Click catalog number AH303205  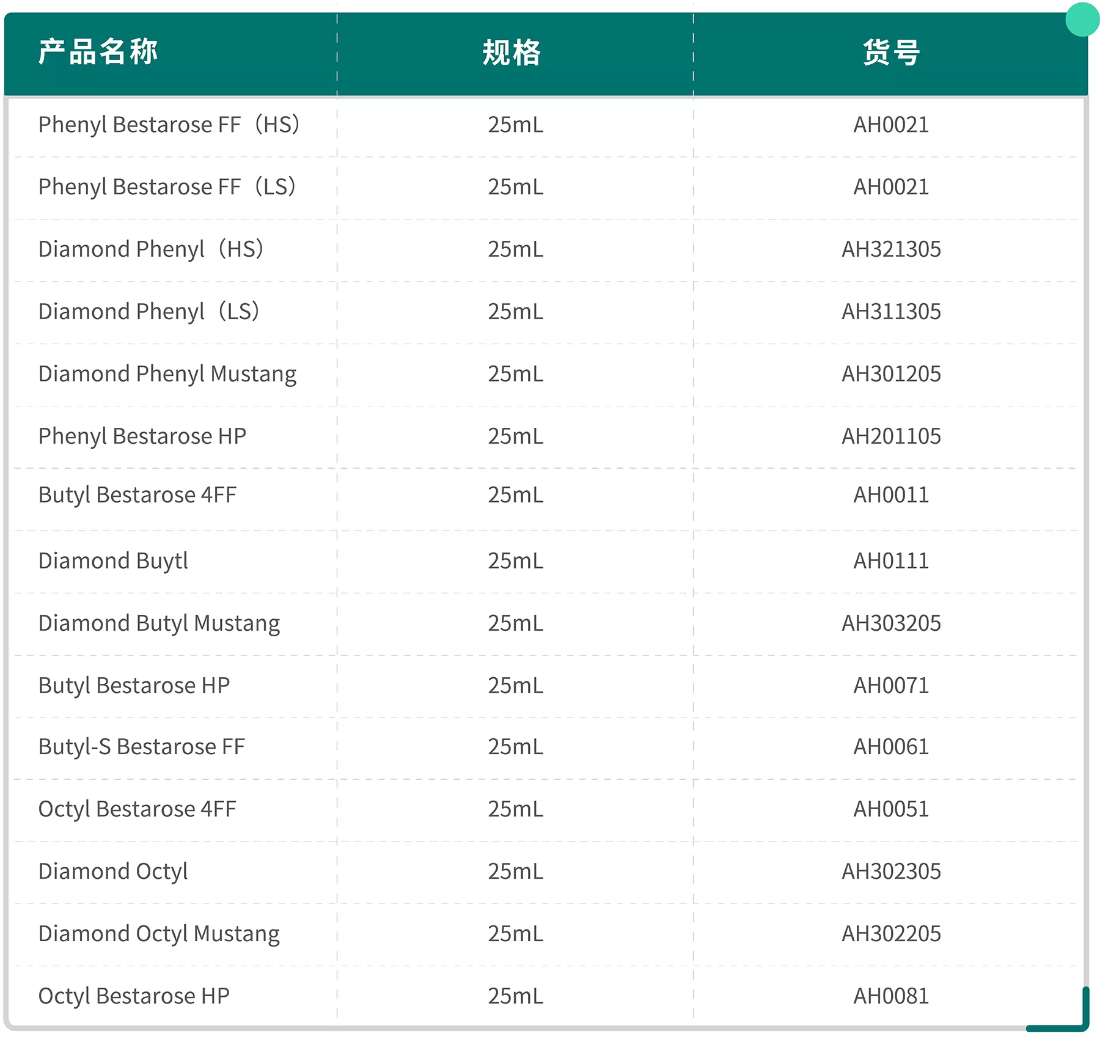point(891,623)
